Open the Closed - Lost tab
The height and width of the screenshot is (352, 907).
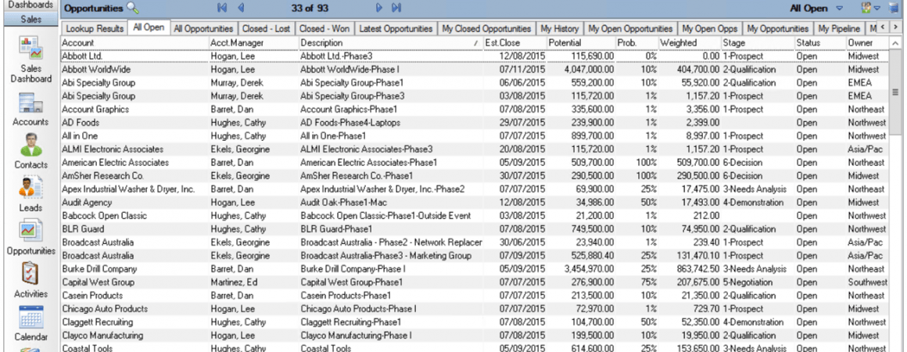[x=266, y=28]
